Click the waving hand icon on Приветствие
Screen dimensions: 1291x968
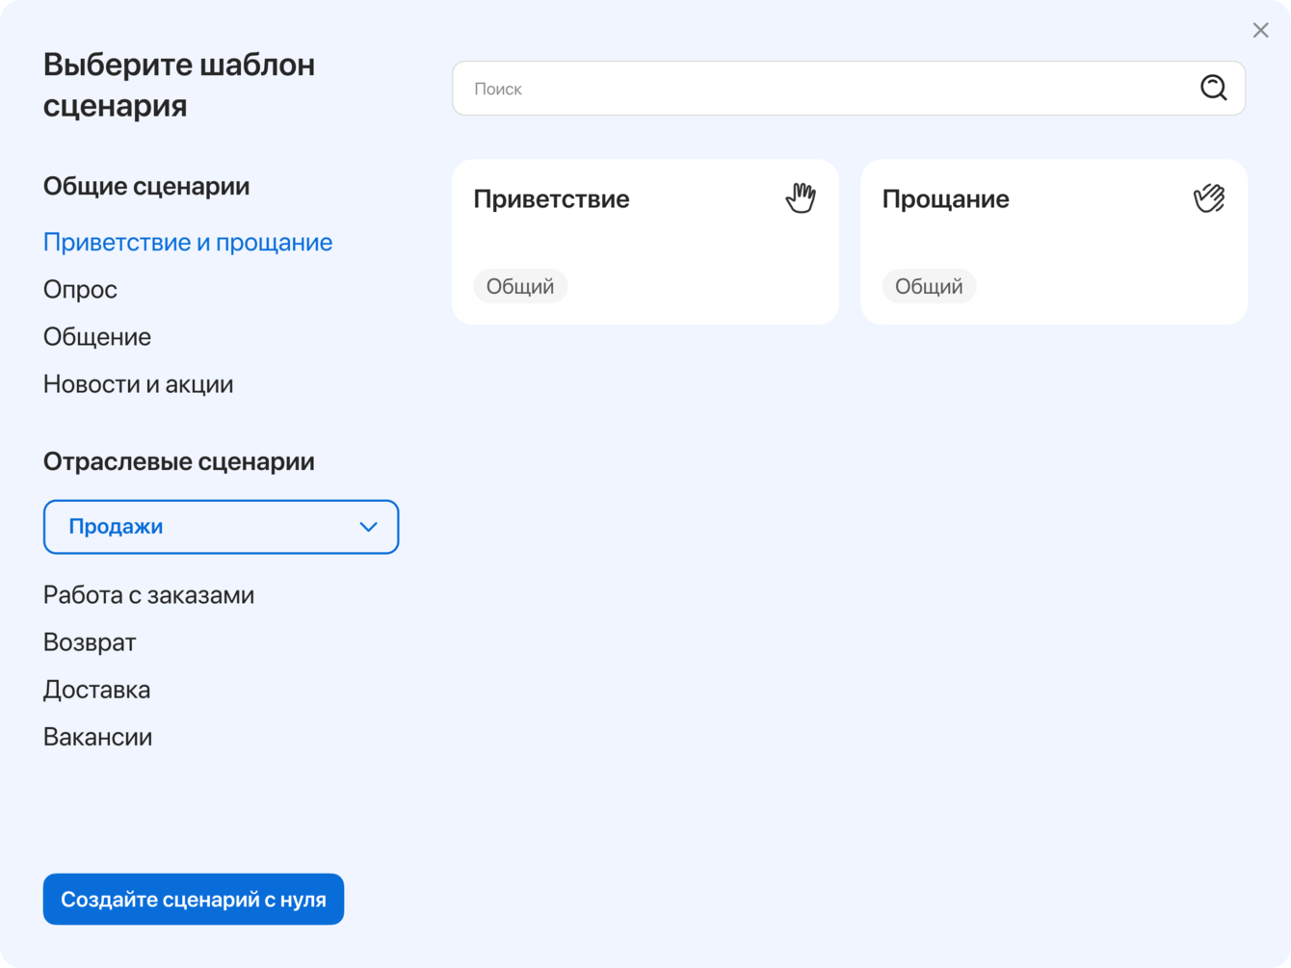[x=800, y=198]
